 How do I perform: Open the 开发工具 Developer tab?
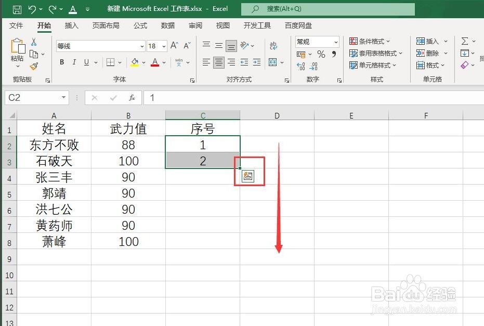coord(257,25)
